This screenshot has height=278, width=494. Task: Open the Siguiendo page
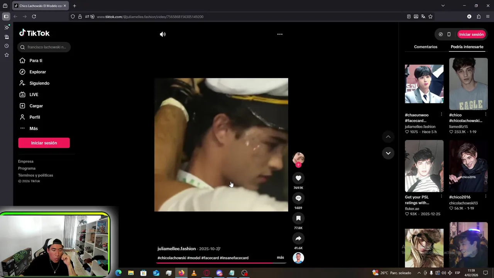[39, 83]
